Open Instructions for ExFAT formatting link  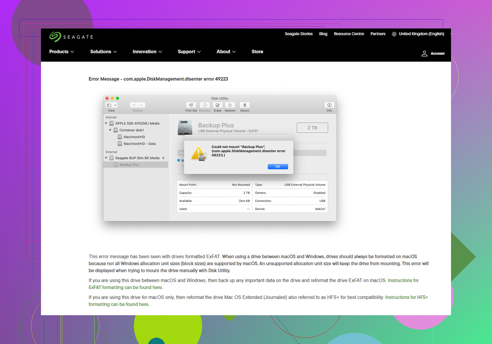click(403, 280)
